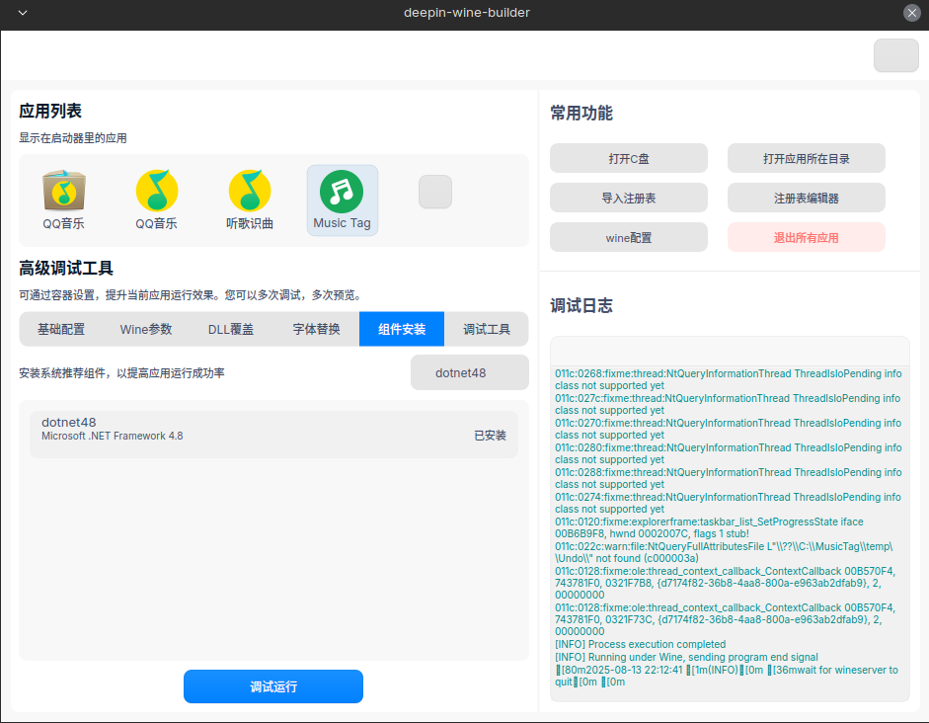This screenshot has height=723, width=929.
Task: Switch to the 基础配置 tab
Action: (61, 329)
